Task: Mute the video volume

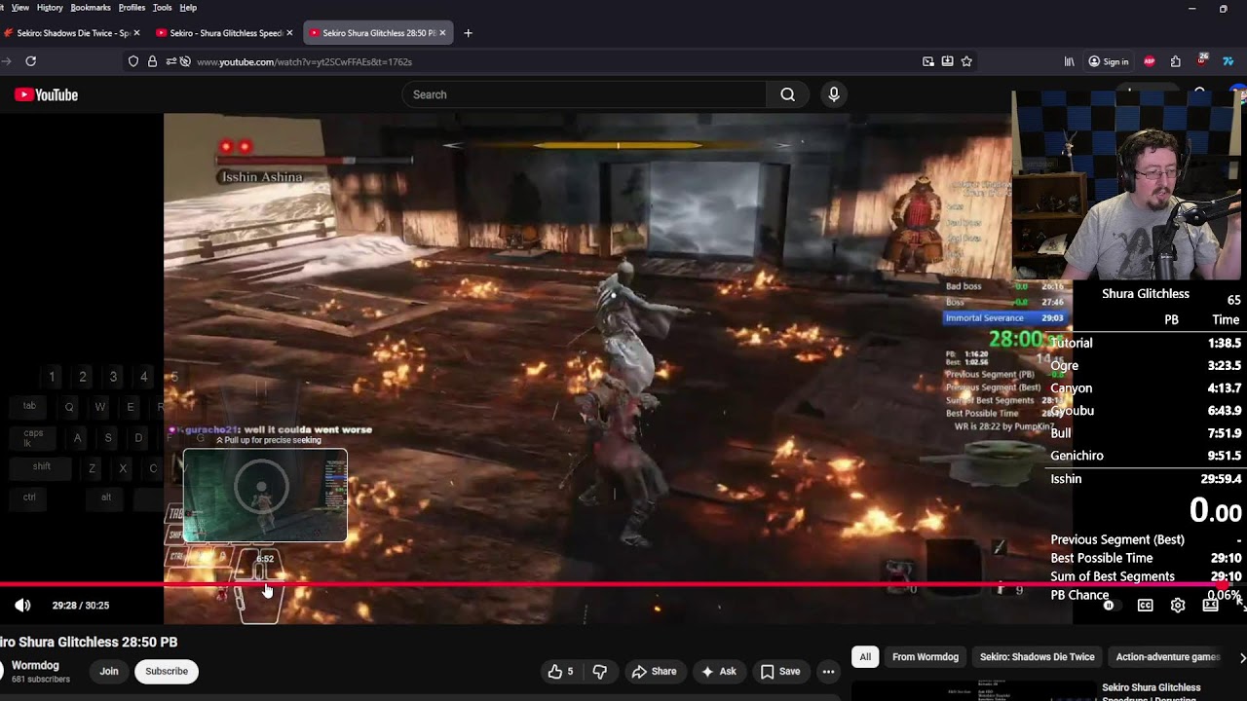Action: point(22,606)
